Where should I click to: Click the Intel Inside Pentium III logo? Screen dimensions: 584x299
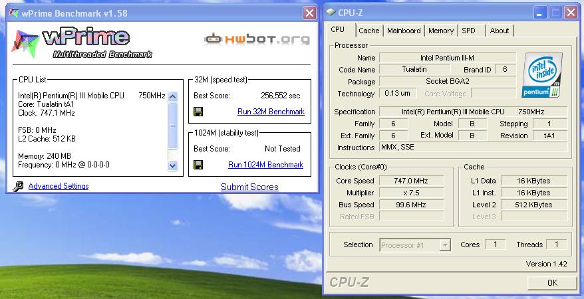click(x=543, y=76)
